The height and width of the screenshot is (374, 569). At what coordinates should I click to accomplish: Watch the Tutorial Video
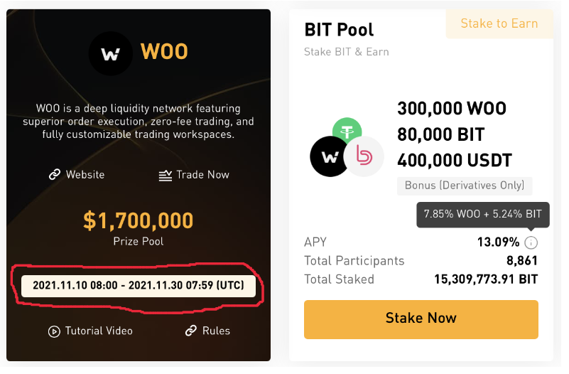(98, 331)
